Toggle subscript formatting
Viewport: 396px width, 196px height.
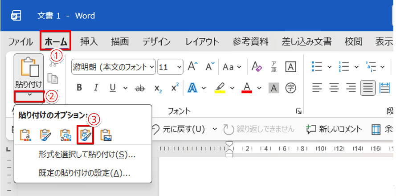pos(158,88)
